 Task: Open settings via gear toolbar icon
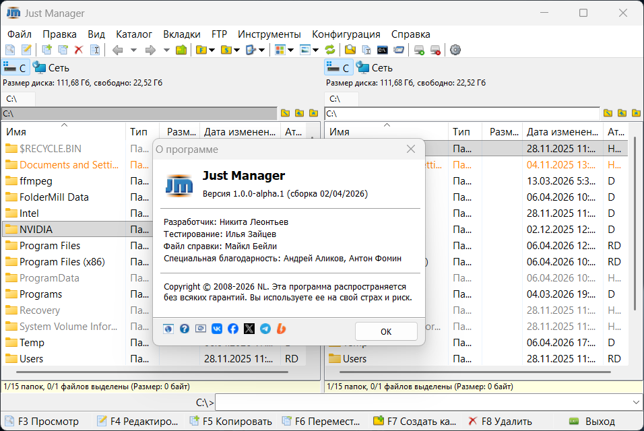pos(455,50)
